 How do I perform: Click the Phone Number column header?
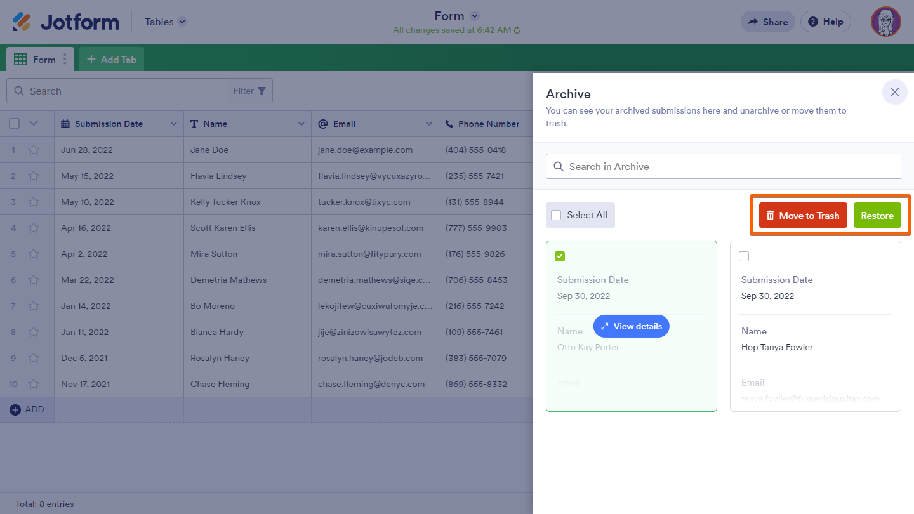(x=486, y=124)
